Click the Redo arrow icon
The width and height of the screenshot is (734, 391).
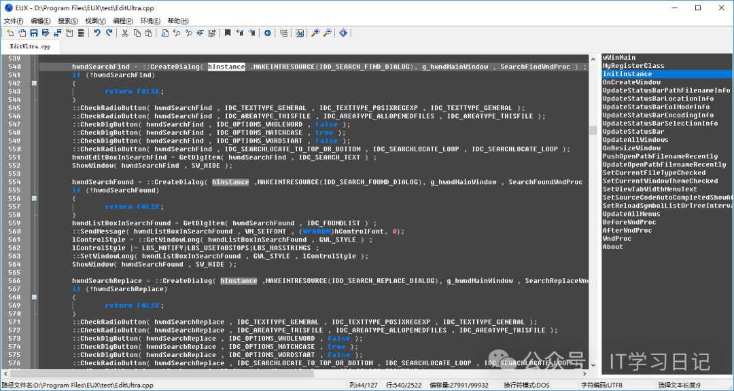click(x=109, y=33)
